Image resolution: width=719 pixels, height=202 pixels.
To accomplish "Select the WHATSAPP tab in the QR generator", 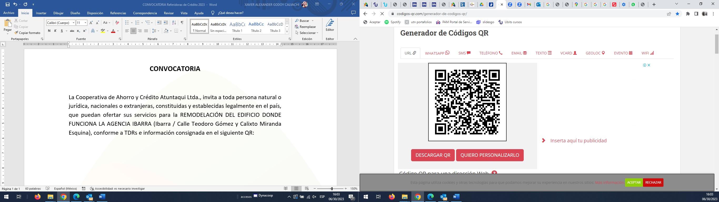I will (437, 53).
